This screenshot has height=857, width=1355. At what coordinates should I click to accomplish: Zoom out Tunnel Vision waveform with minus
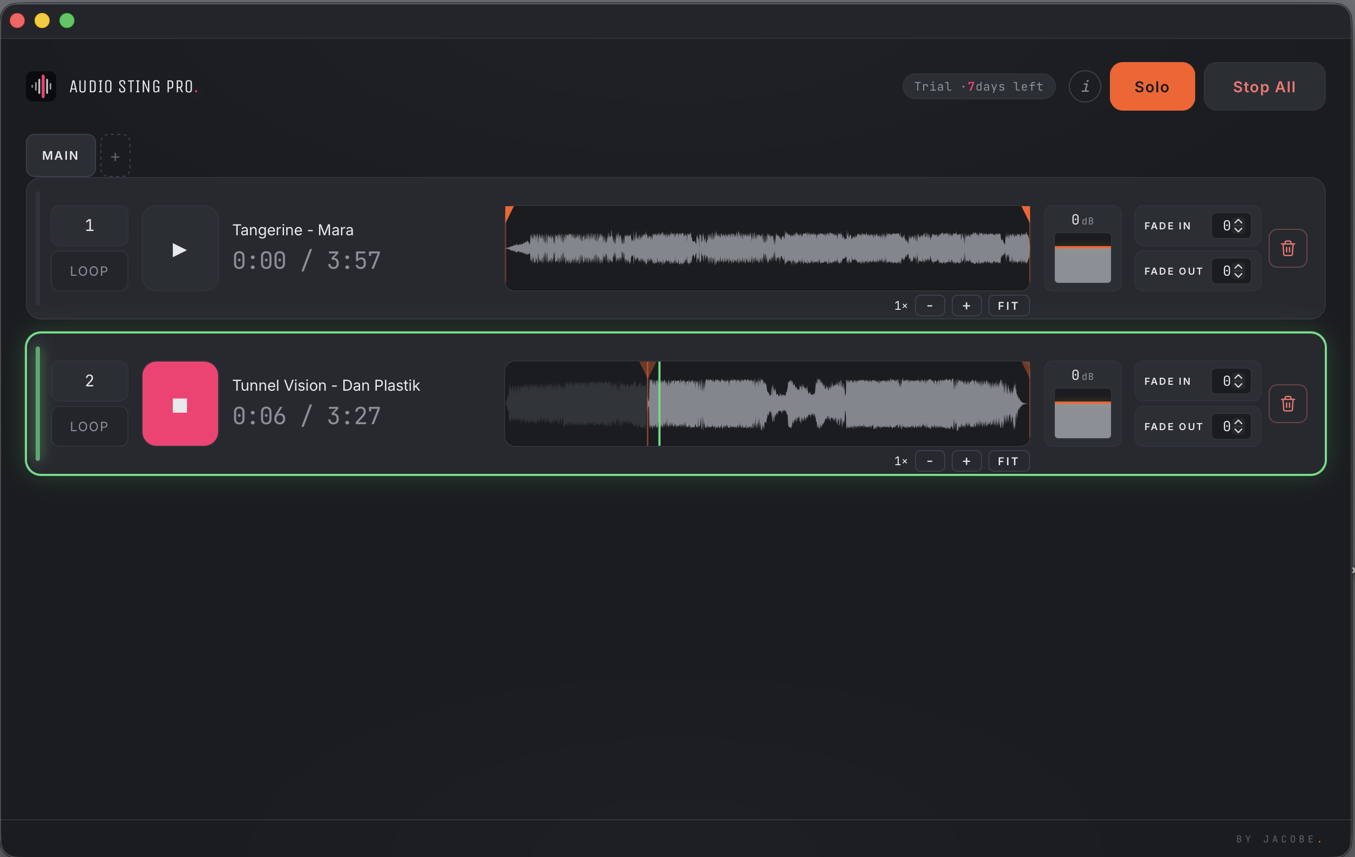click(930, 461)
